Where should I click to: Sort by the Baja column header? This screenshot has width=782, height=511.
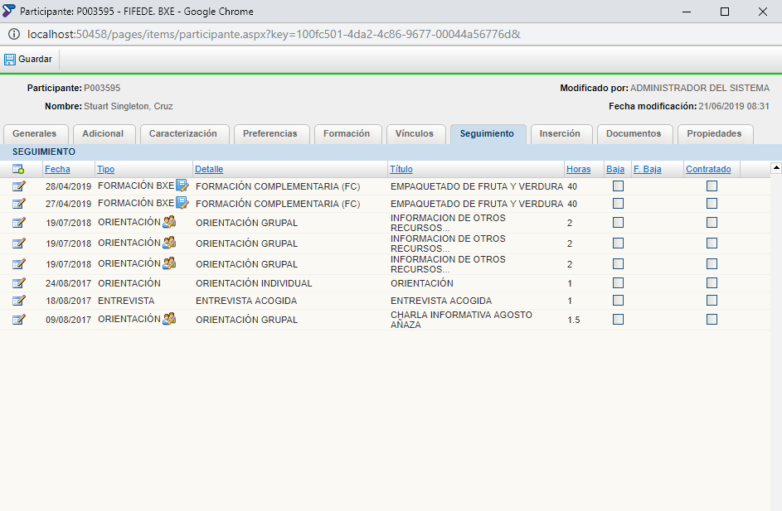coord(615,169)
